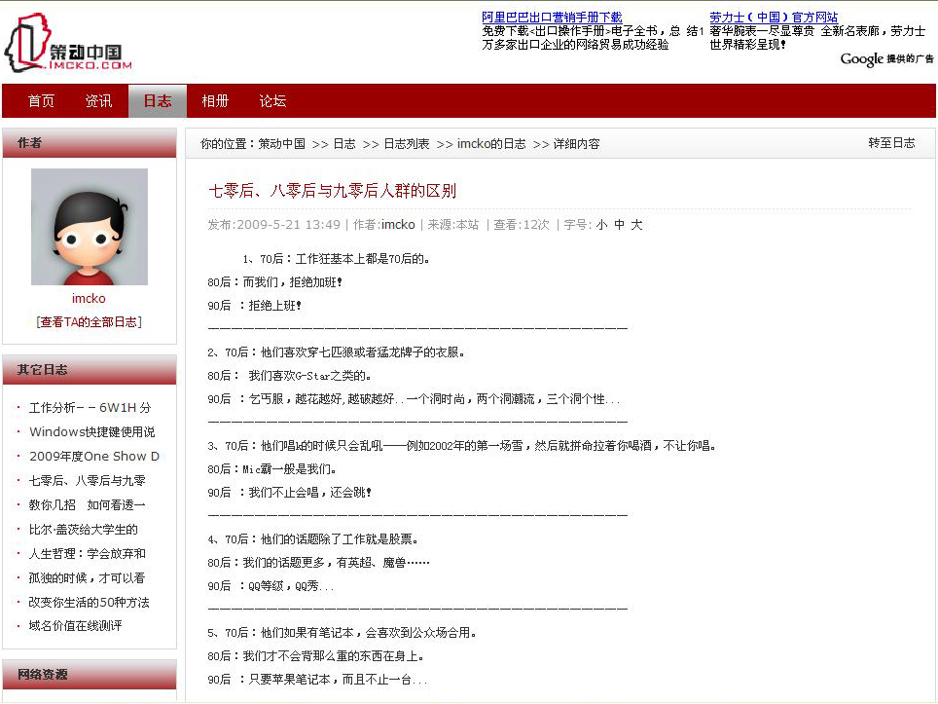Screen dimensions: 938x704
Task: Click 转至日志 link at top right
Action: (891, 143)
